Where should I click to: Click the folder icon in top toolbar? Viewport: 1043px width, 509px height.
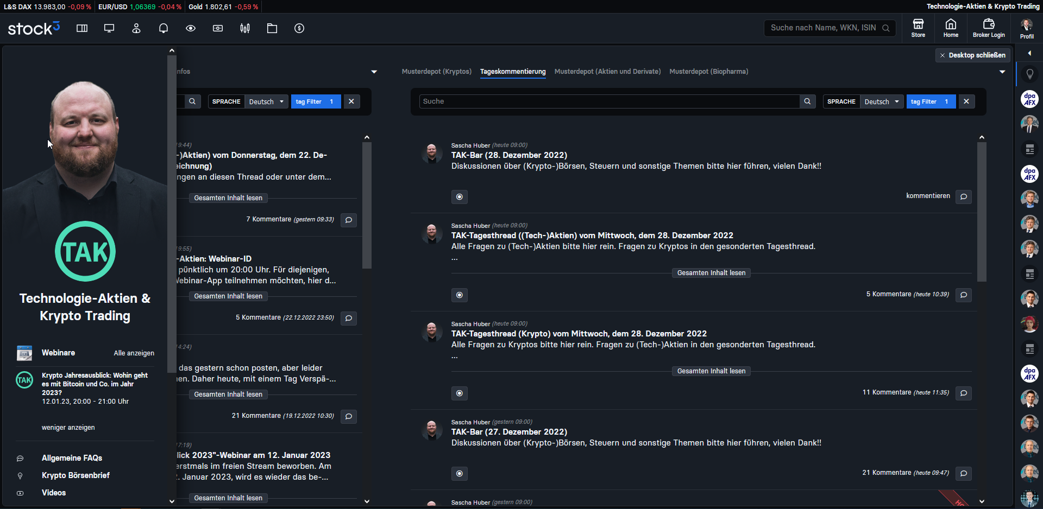272,28
